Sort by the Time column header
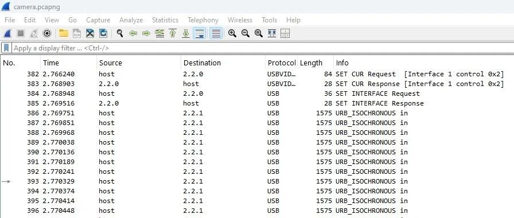Viewport: 514px width, 218px height. tap(69, 63)
